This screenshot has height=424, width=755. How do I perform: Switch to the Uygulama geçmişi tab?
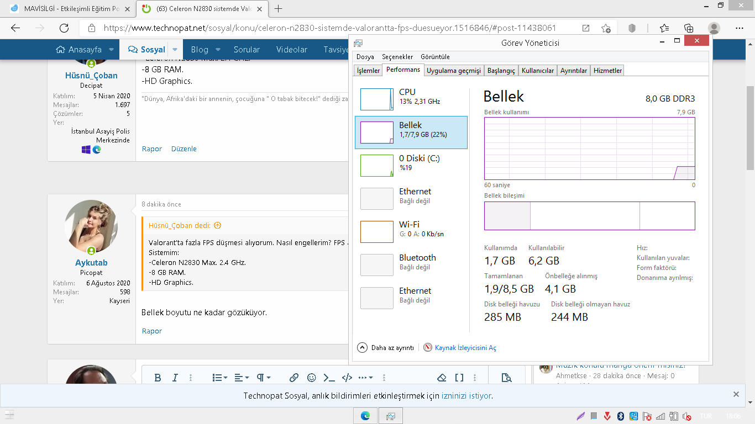point(454,71)
